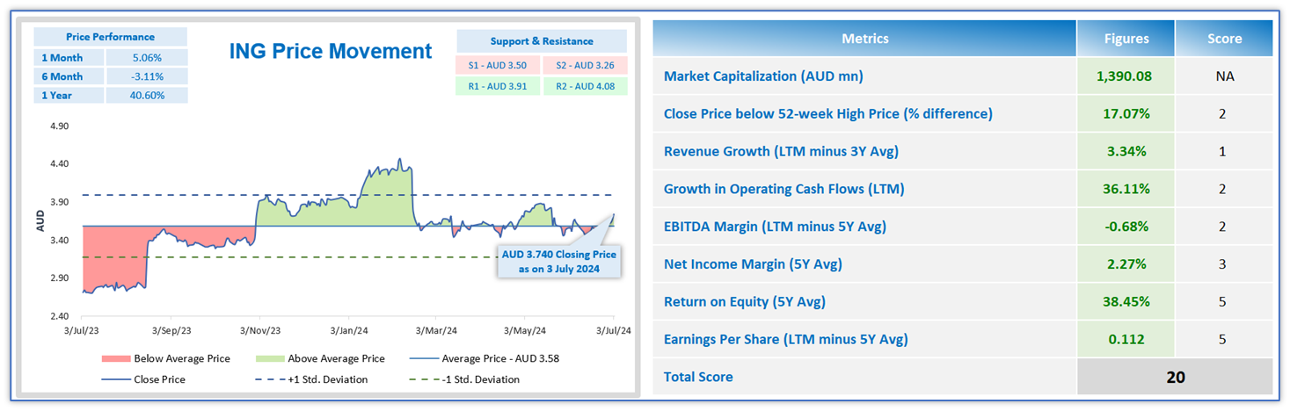Click the -0.68% EBITDA Margin figure
This screenshot has height=411, width=1290.
pyautogui.click(x=1126, y=227)
